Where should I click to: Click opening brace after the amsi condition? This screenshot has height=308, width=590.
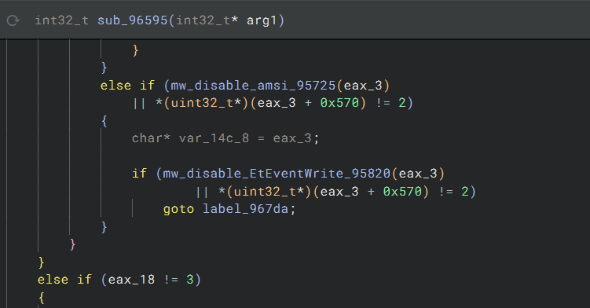tap(104, 121)
